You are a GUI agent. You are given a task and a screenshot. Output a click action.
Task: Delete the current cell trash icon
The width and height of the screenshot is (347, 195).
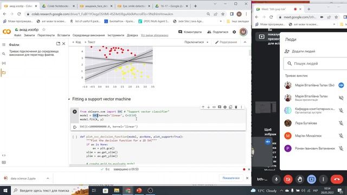[x=236, y=107]
